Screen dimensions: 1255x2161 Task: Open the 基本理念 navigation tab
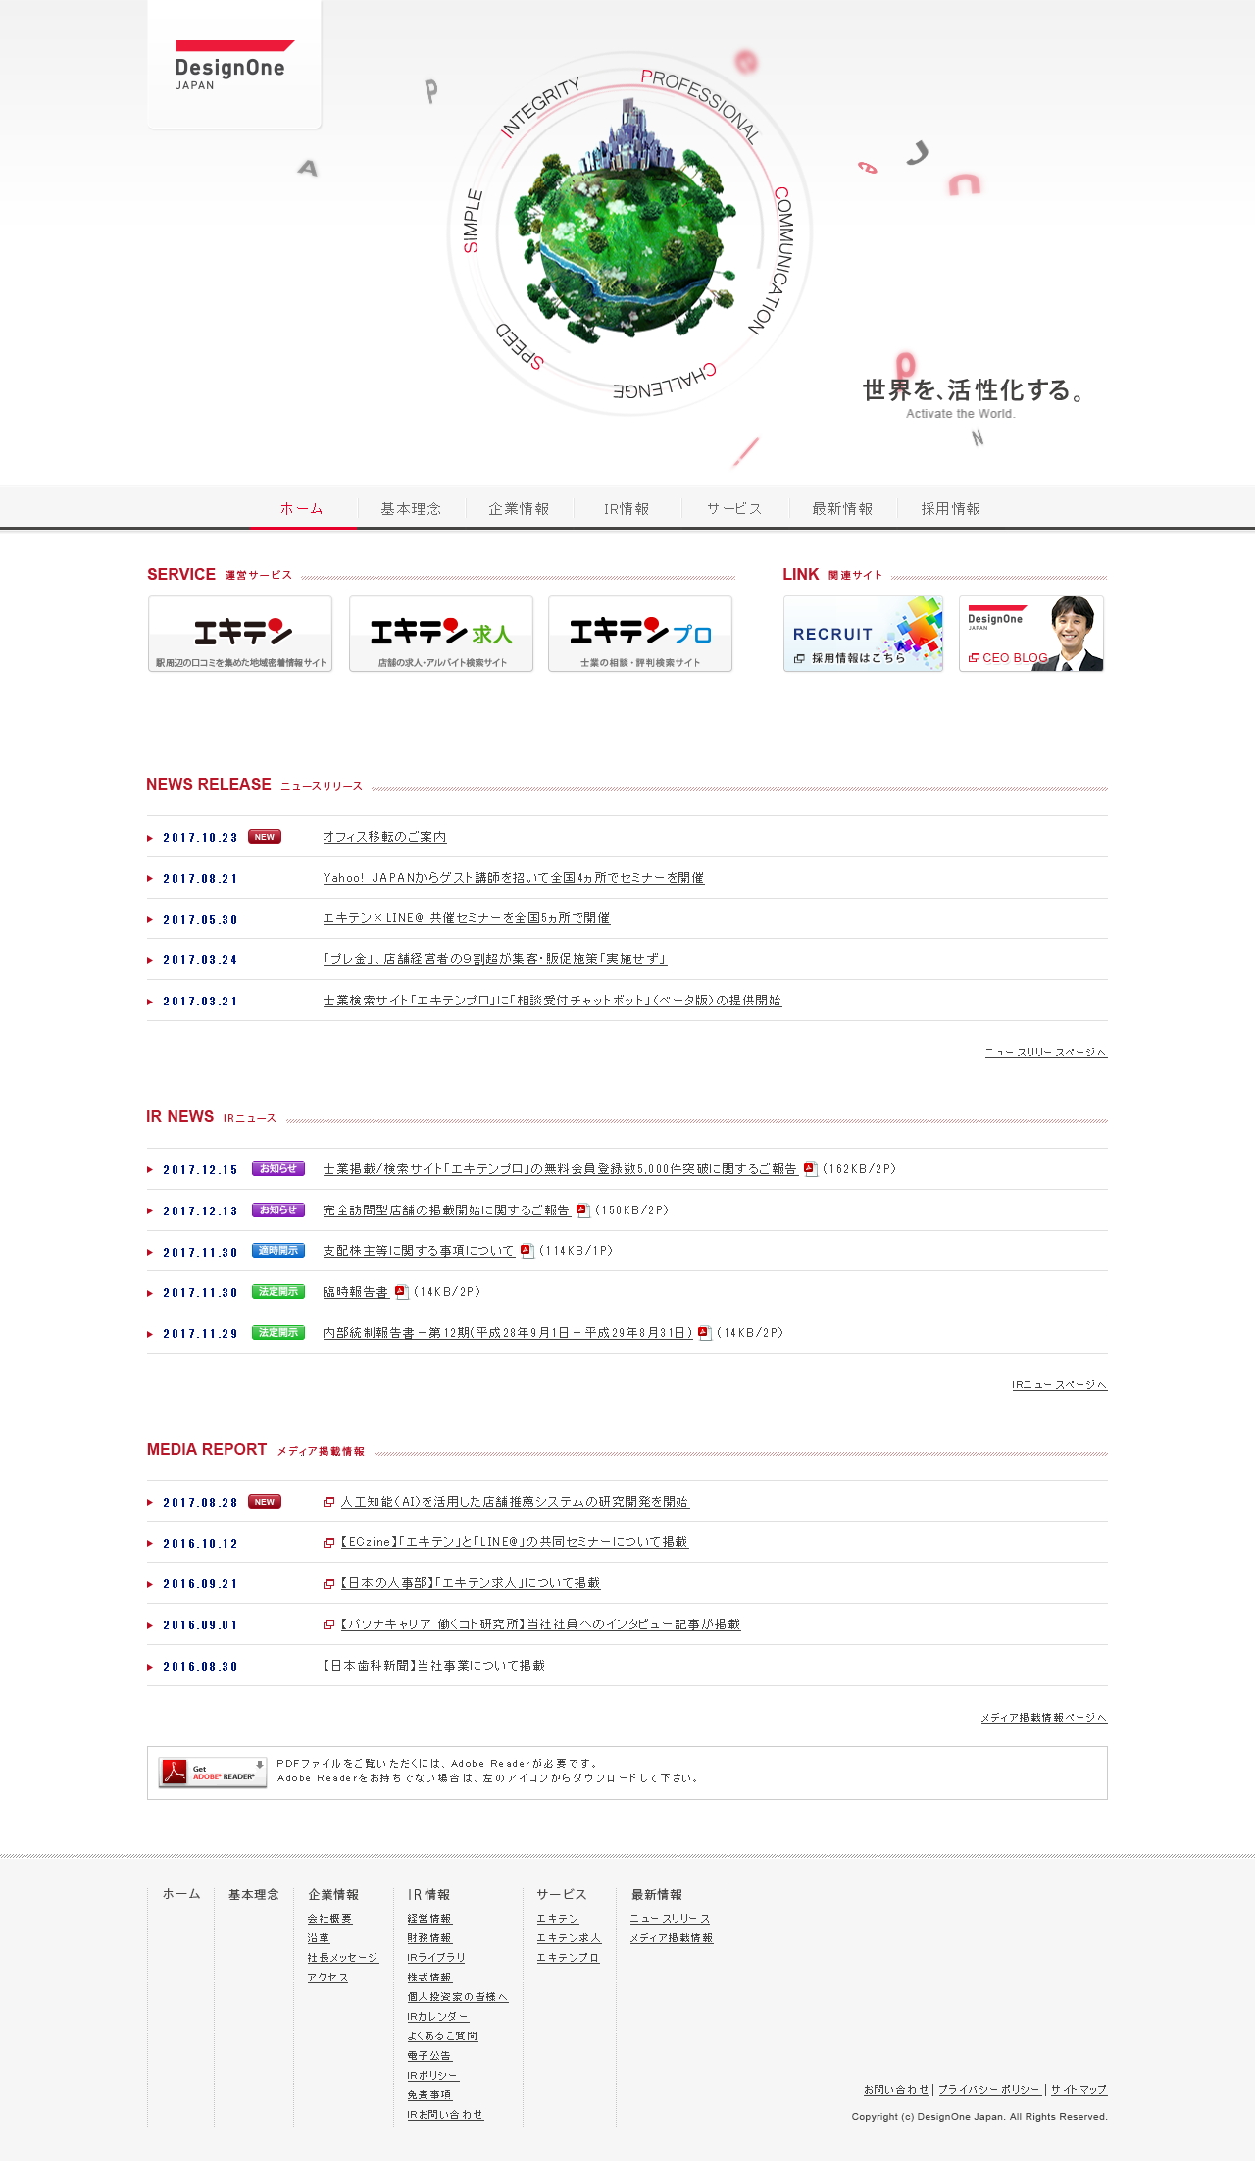pyautogui.click(x=411, y=508)
